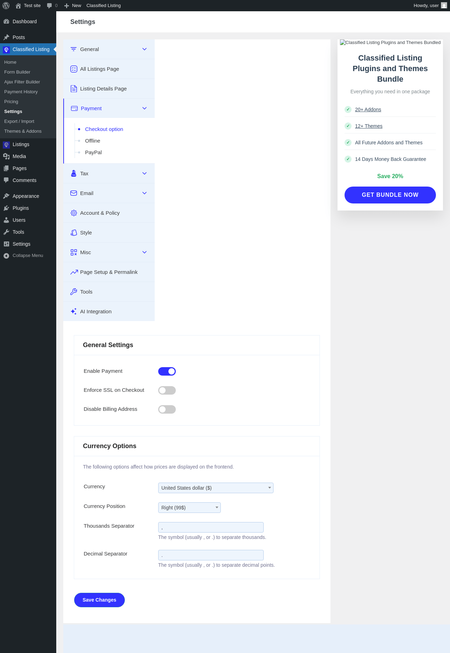
Task: Click the Style swatch icon
Action: (74, 233)
